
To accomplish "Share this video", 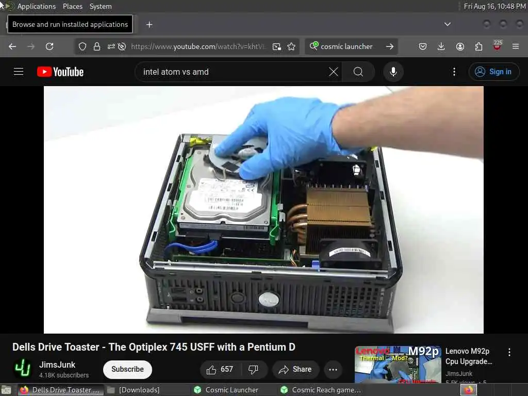I will click(295, 369).
